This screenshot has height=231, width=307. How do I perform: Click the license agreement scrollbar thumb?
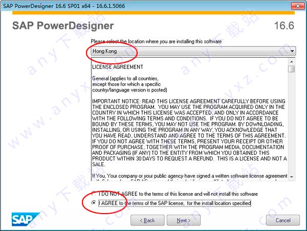[292, 69]
